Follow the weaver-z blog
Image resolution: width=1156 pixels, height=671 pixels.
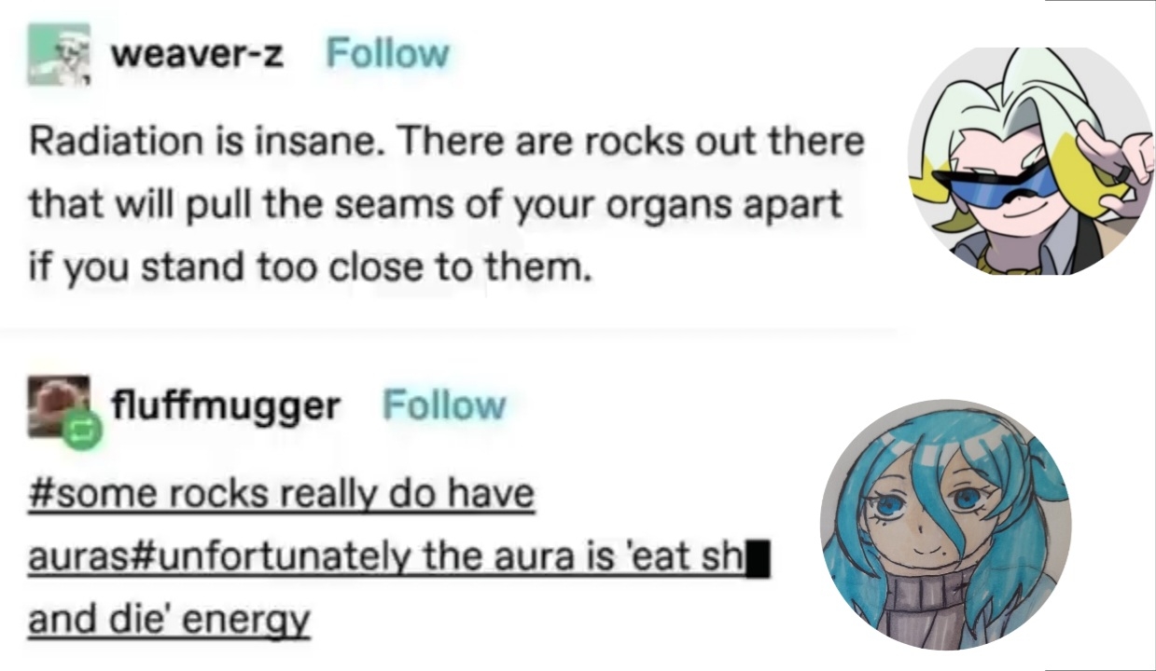click(x=387, y=54)
